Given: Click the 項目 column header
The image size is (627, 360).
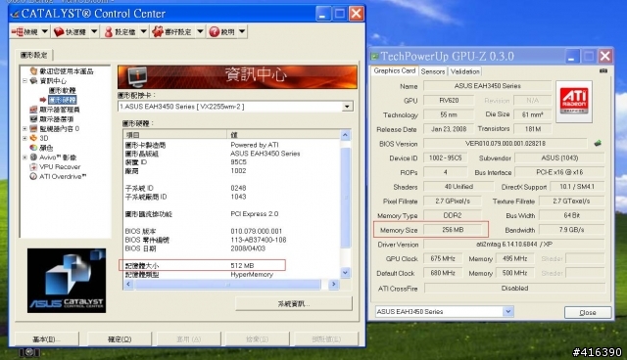Looking at the screenshot, I should (x=174, y=134).
